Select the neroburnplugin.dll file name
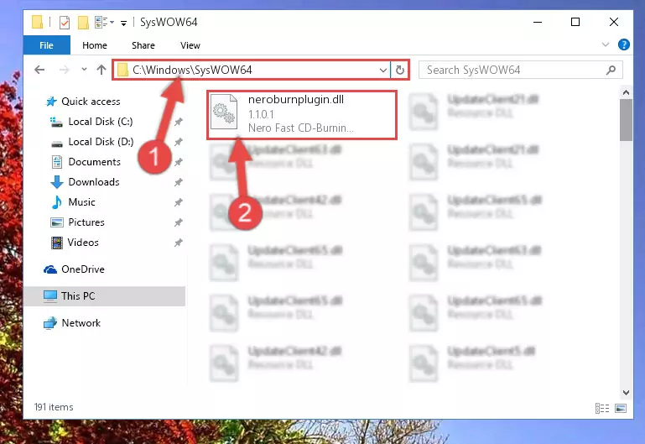This screenshot has width=645, height=444. click(x=296, y=100)
